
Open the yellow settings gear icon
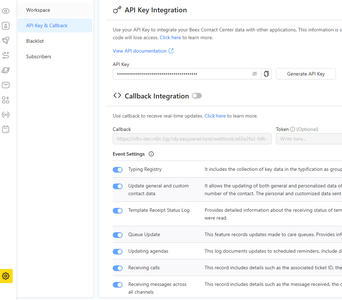click(6, 276)
